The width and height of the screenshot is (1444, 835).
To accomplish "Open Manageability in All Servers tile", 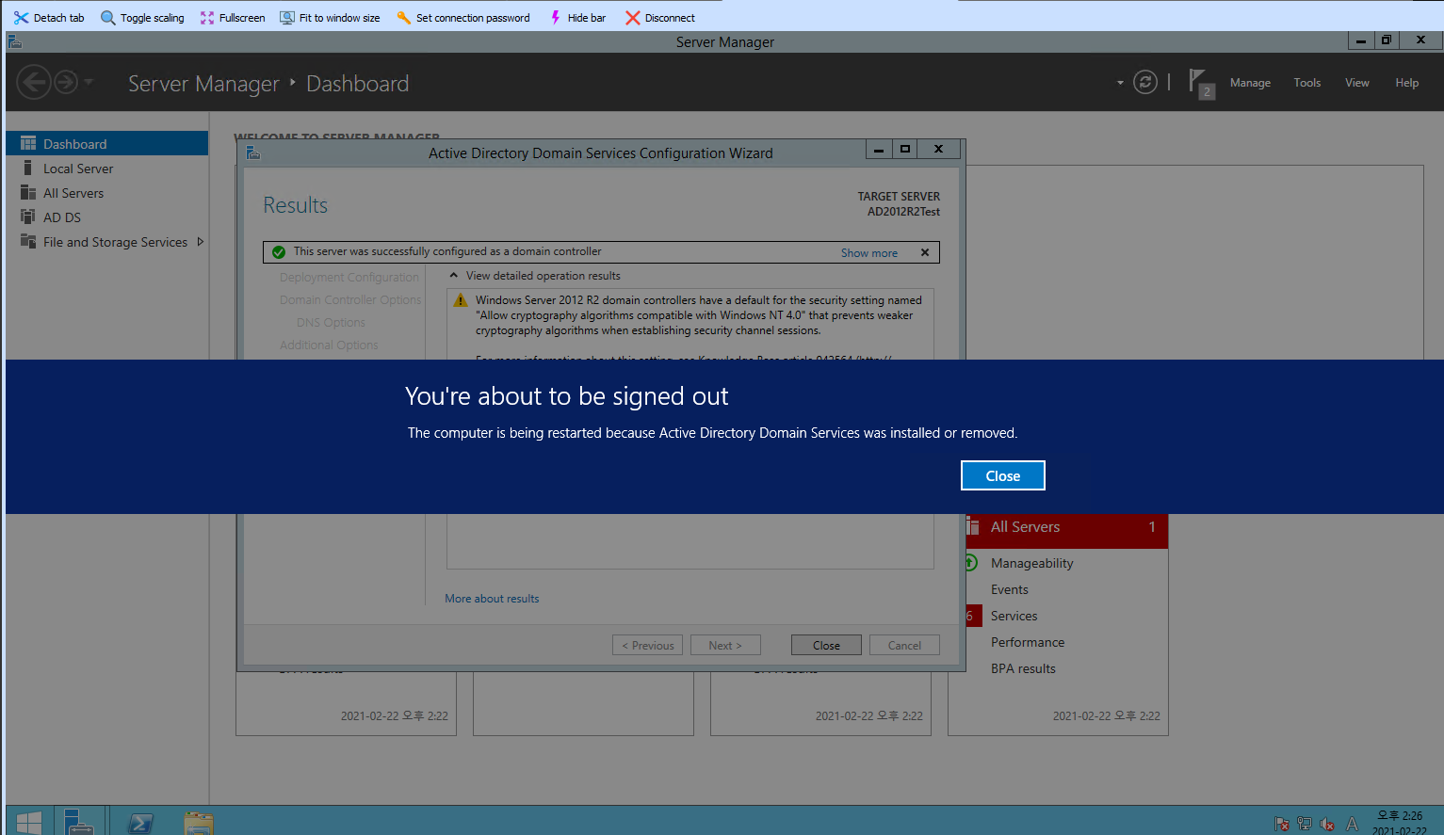I will point(1031,563).
